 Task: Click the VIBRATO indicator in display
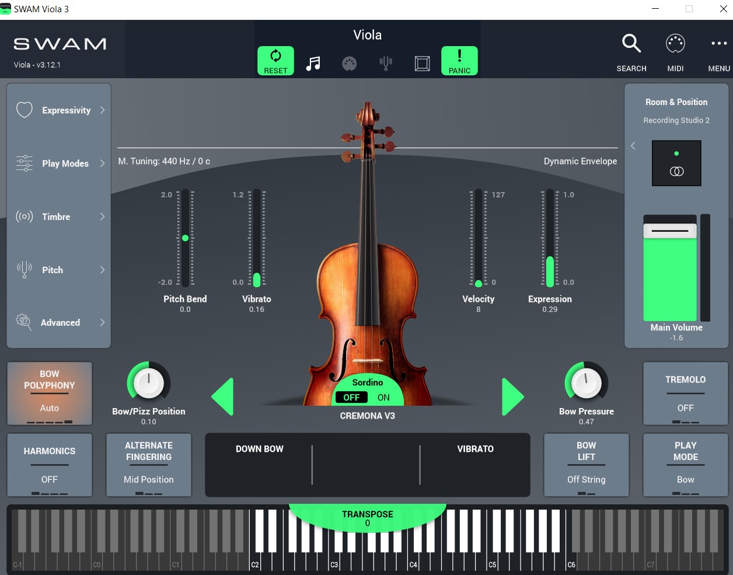476,449
